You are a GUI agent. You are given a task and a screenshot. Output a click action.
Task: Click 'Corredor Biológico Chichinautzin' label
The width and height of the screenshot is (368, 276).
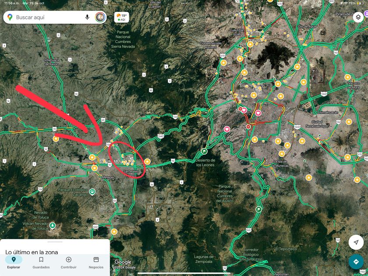pos(251,255)
